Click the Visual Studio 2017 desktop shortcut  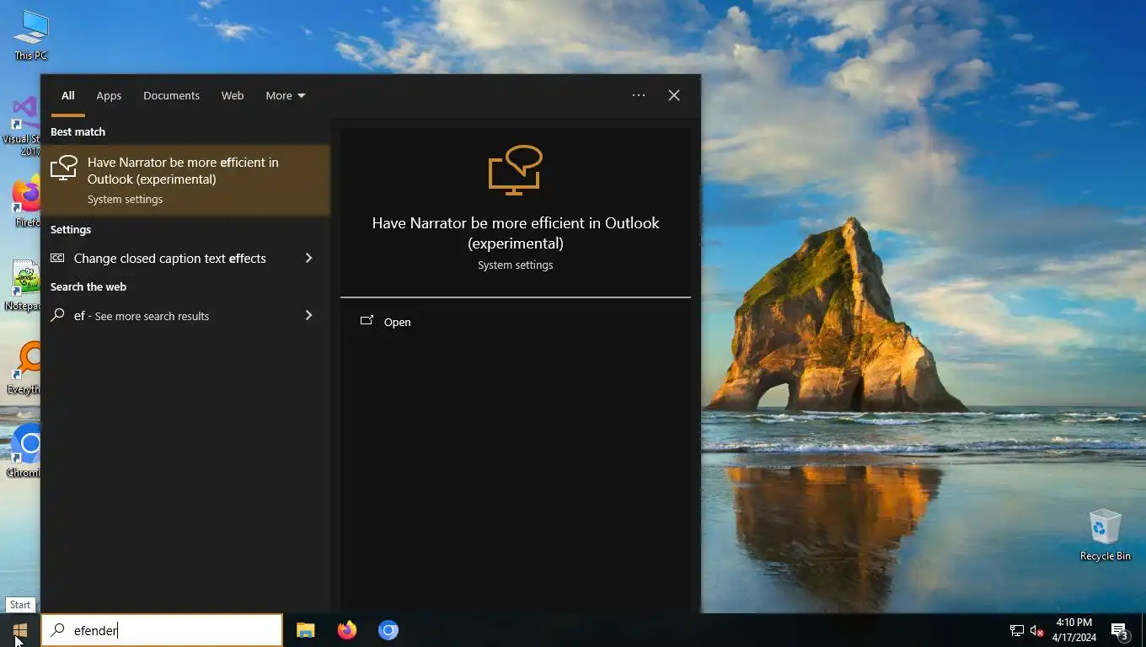24,126
